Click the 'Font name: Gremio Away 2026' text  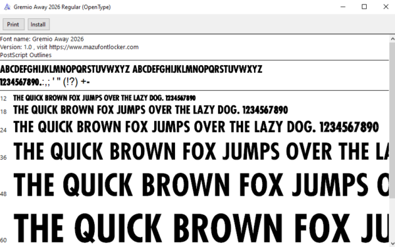(x=42, y=39)
